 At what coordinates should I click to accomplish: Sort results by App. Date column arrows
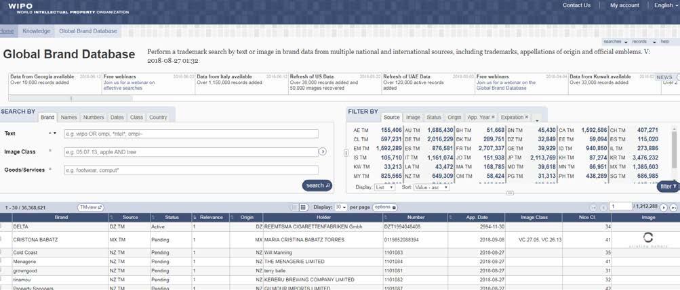coord(452,218)
